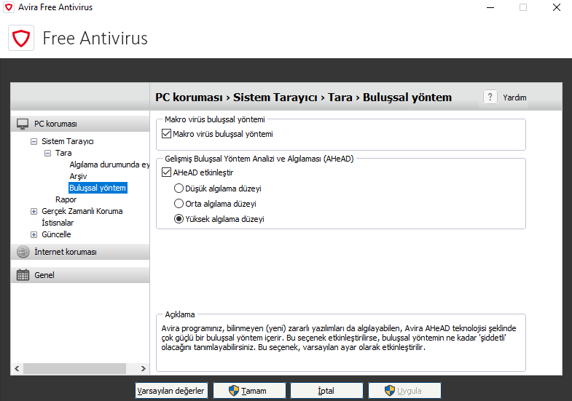Select Düşük algılama düzeyi radio button

tap(179, 188)
